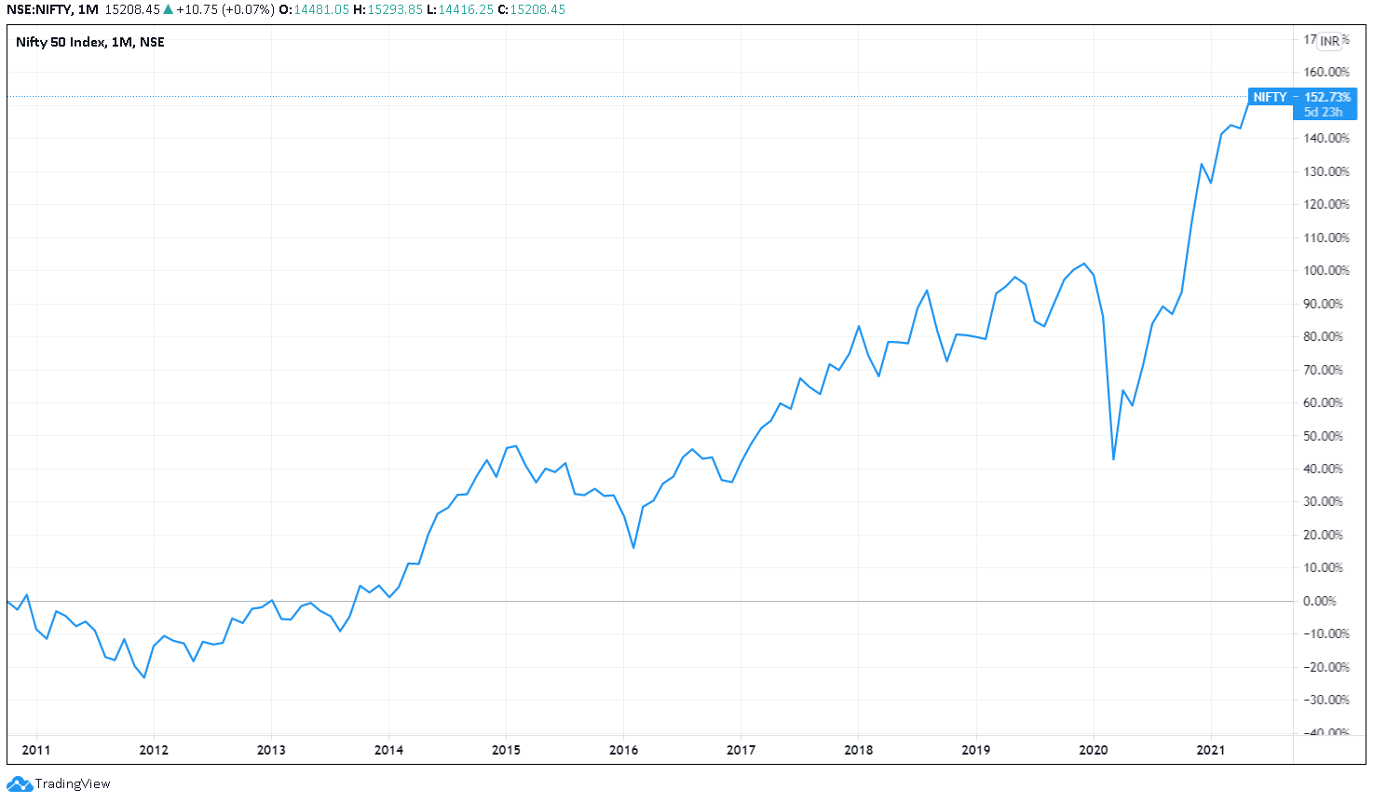Click the Nifty 50 Index, 1M, NSE legend
Image resolution: width=1373 pixels, height=803 pixels.
point(90,42)
